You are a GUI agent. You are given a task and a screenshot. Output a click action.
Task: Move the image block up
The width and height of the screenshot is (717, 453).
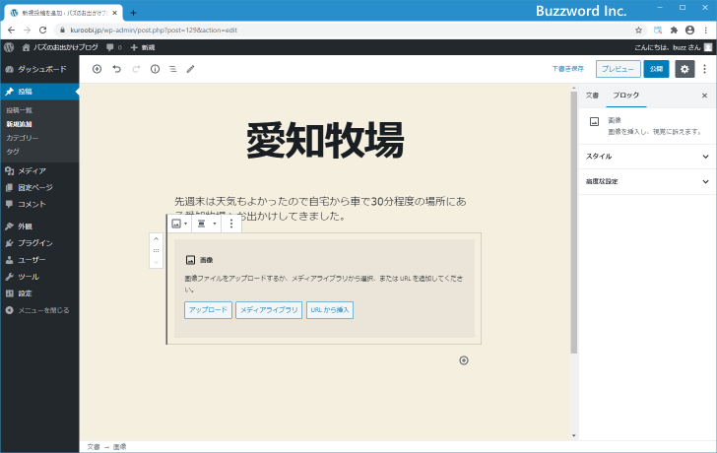(156, 240)
